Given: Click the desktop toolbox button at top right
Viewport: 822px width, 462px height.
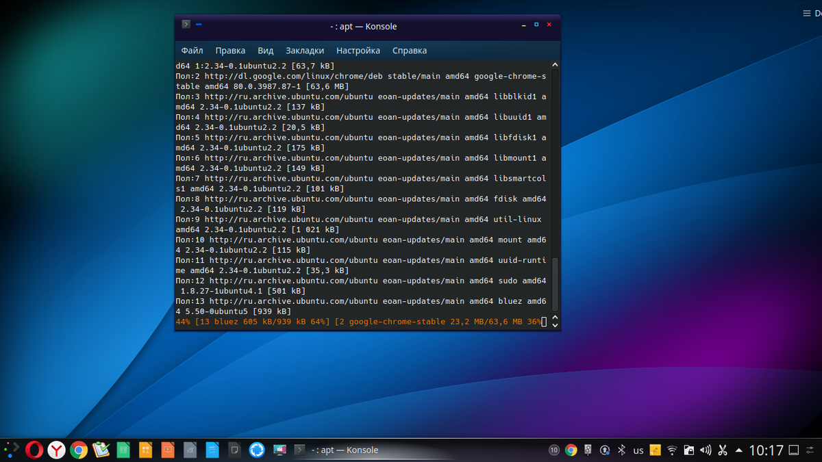Looking at the screenshot, I should click(812, 13).
